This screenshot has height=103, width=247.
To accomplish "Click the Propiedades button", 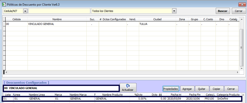I will click(171, 89).
